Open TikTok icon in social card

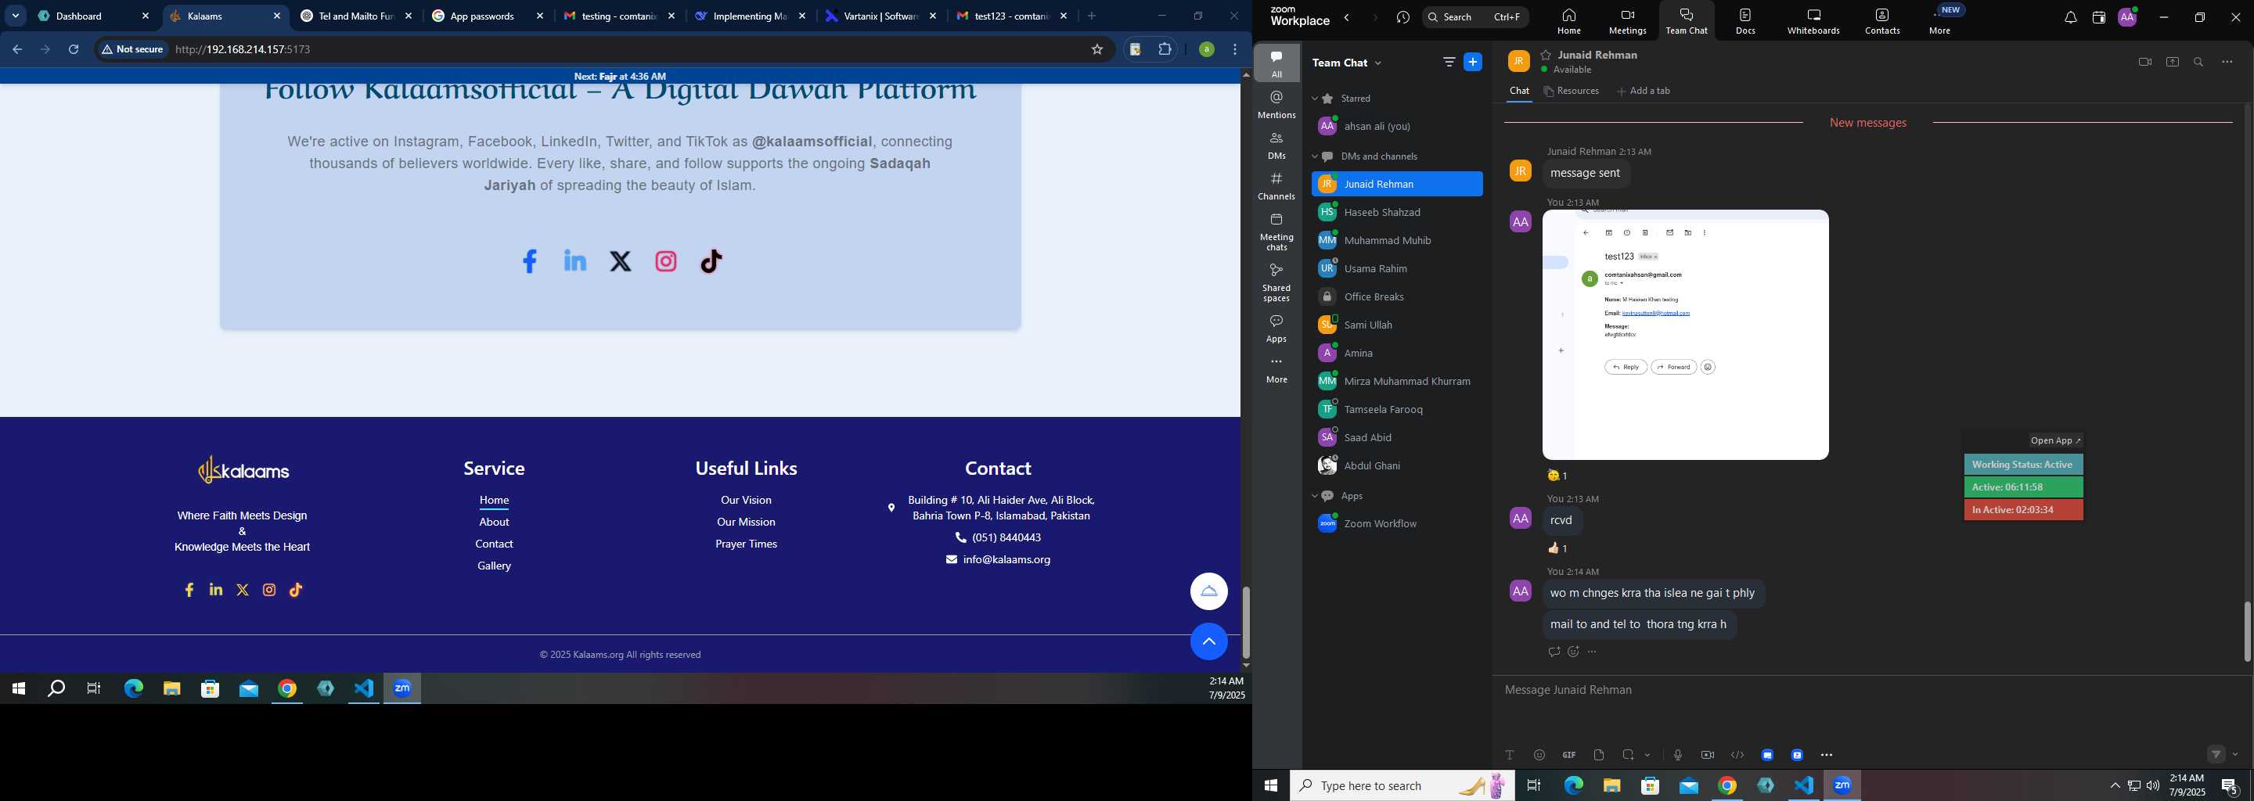click(x=711, y=261)
